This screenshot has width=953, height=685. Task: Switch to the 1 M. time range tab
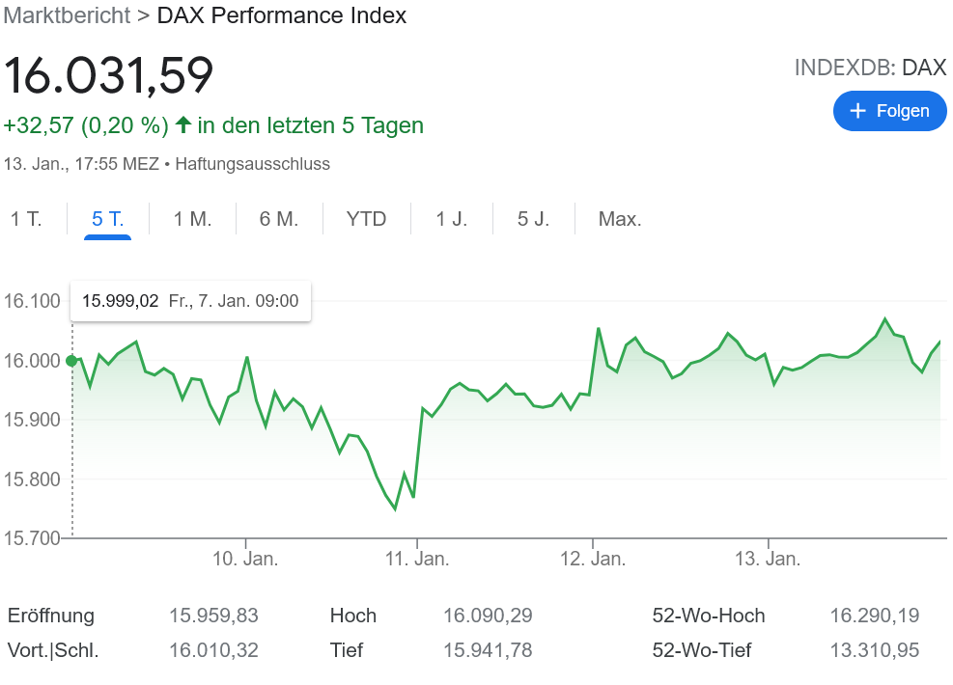pyautogui.click(x=193, y=219)
